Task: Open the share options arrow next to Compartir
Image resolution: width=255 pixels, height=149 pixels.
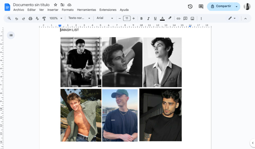Action: (x=237, y=7)
